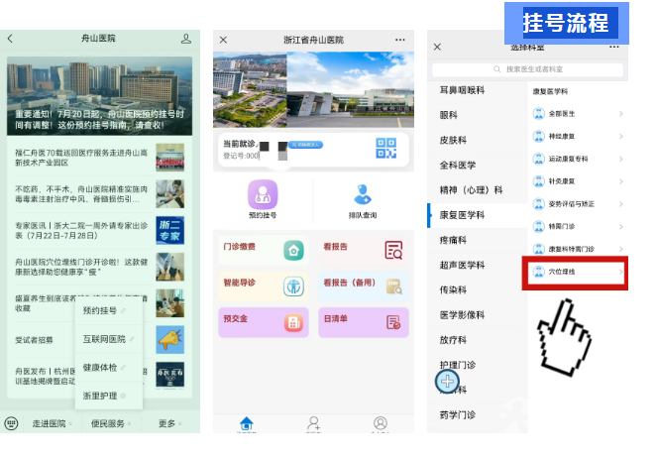Viewport: 656px width, 459px height.
Task: Switch to the personal center tab icon
Action: [380, 423]
